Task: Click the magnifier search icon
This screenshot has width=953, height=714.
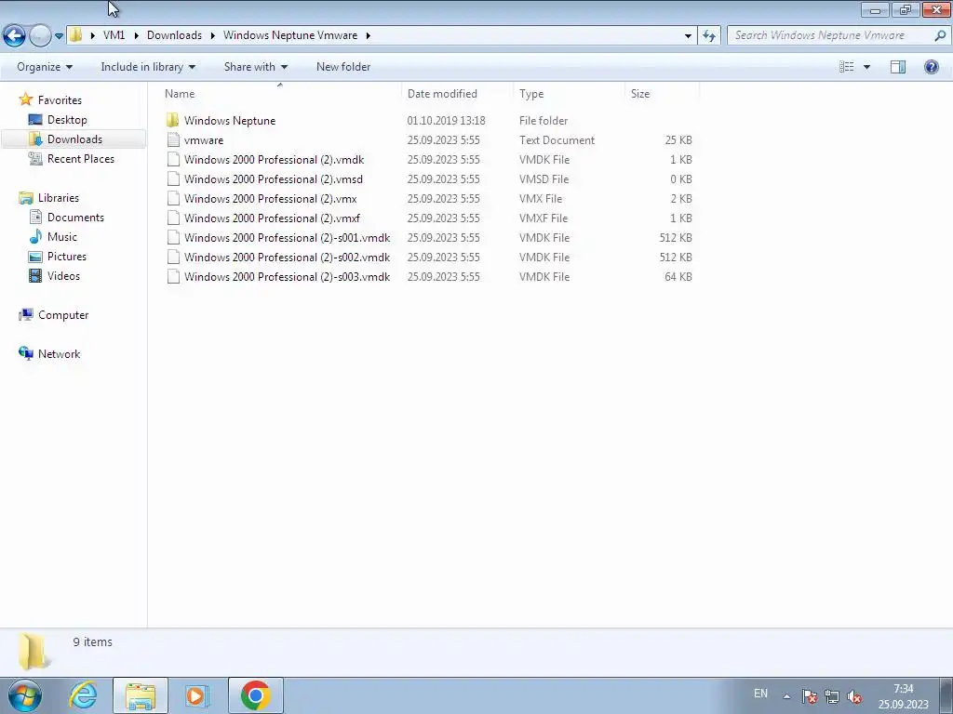Action: click(x=940, y=35)
